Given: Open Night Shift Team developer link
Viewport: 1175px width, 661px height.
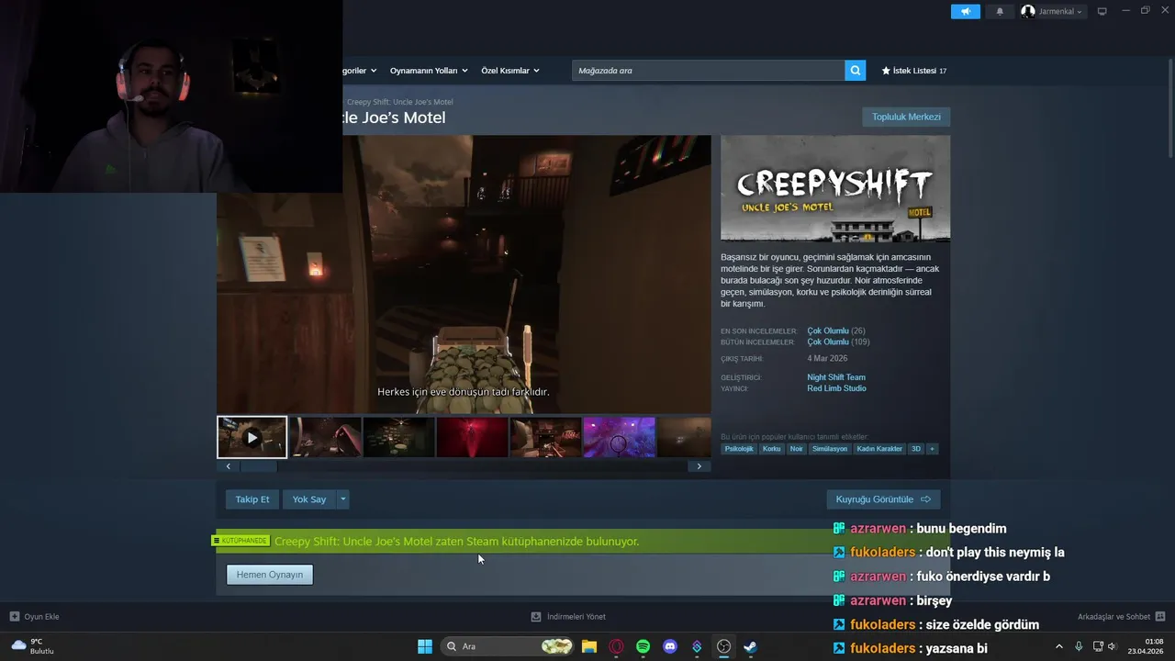Looking at the screenshot, I should pyautogui.click(x=836, y=377).
